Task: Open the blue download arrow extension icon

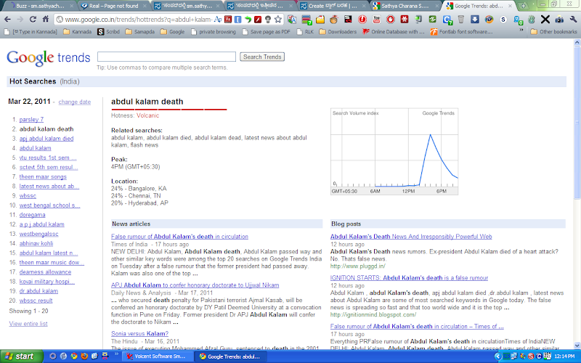Action: point(475,20)
